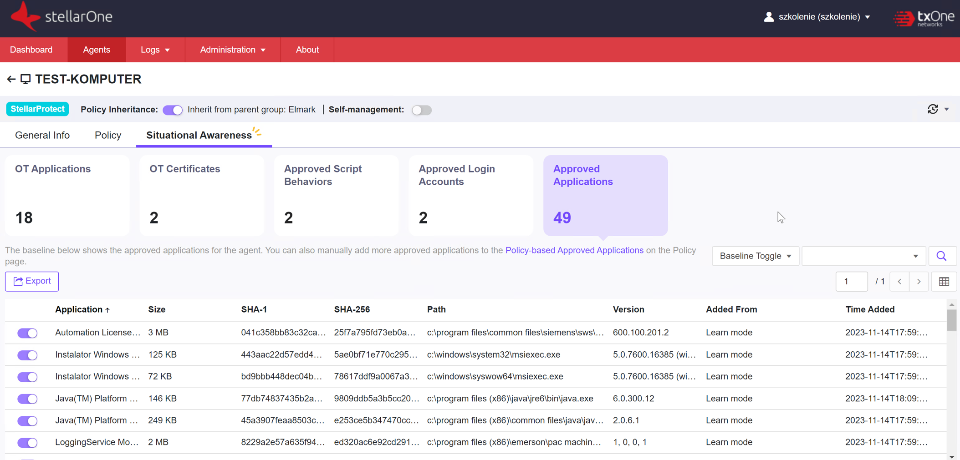Select the OT Applications card
Screen dimensions: 960x460
(67, 195)
